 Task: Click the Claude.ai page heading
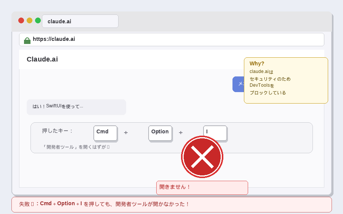click(42, 59)
